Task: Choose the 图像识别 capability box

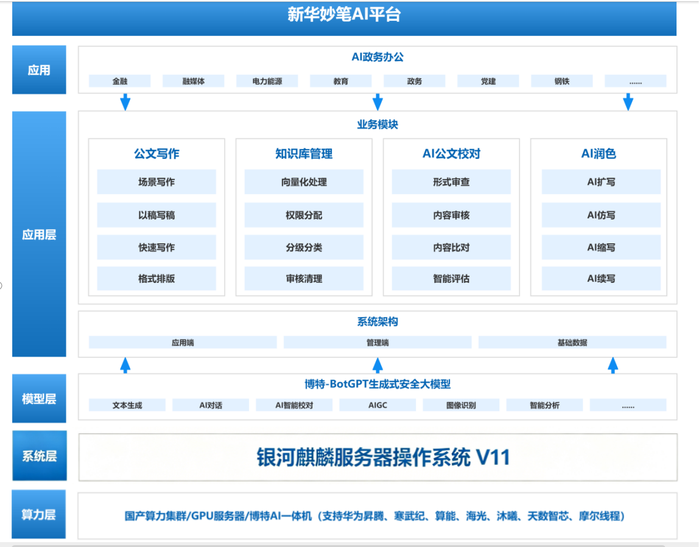Action: [x=461, y=405]
